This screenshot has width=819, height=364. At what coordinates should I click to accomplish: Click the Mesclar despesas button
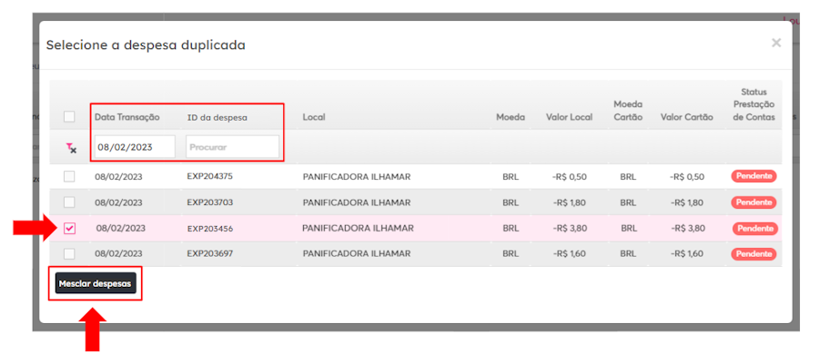[x=96, y=284]
